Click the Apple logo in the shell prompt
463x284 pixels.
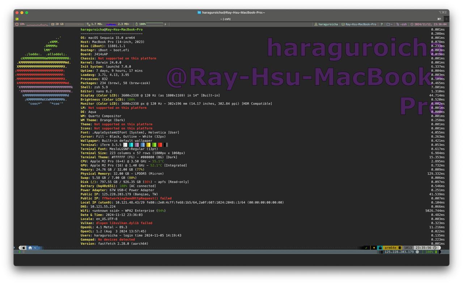tap(24, 248)
